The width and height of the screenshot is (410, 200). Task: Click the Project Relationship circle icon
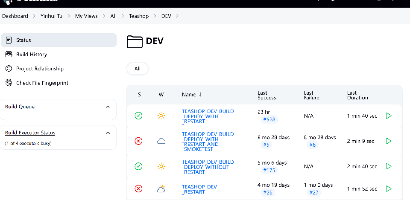point(9,68)
